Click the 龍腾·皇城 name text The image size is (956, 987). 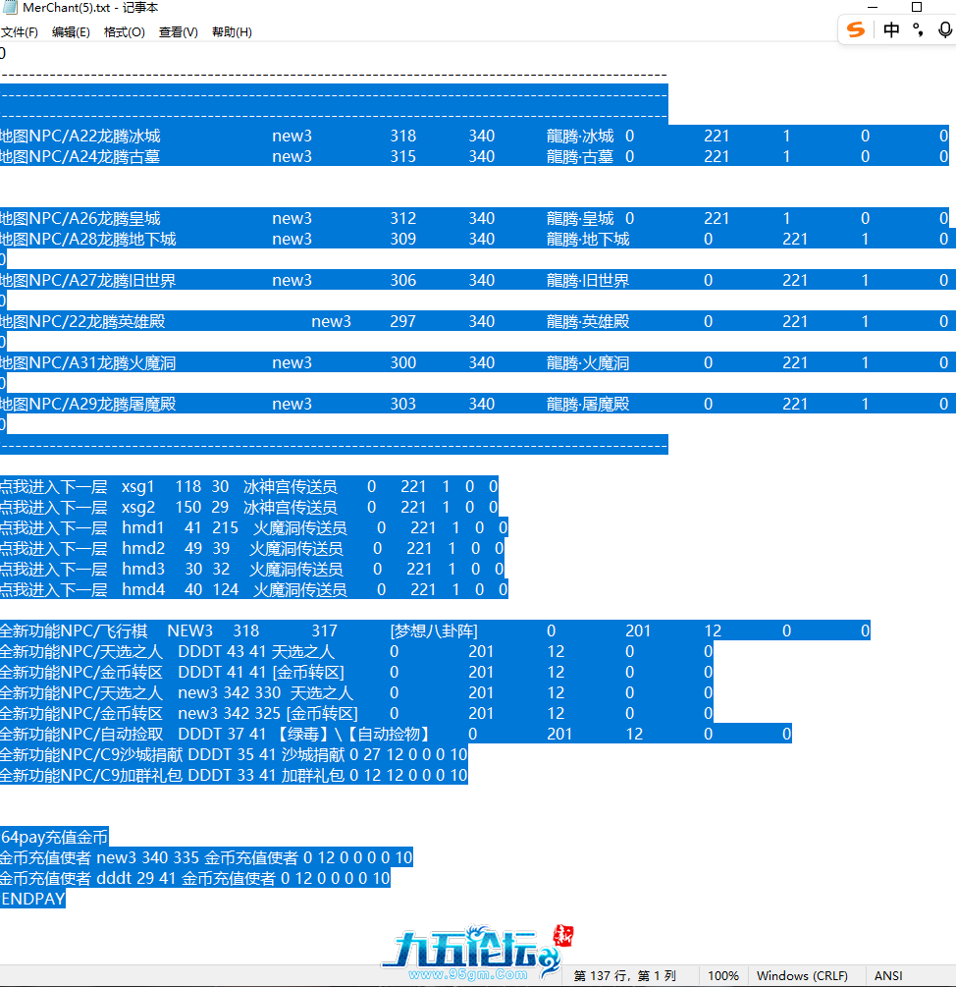pos(580,218)
